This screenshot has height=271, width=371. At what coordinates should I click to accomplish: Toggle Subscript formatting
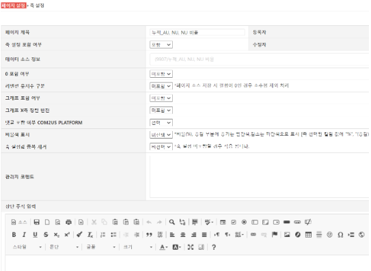tap(56, 235)
